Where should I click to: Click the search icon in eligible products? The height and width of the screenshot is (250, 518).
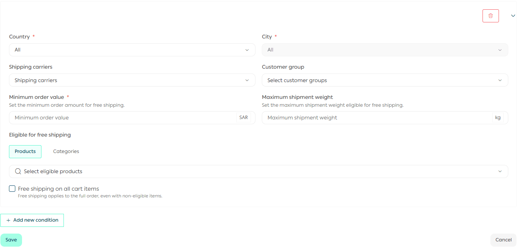click(18, 171)
